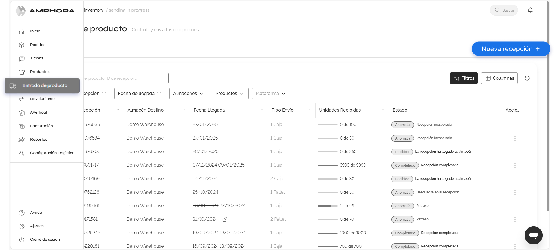Open actions menu for 9999 de 9999 row
Screen dimensions: 555x250
[x=515, y=165]
